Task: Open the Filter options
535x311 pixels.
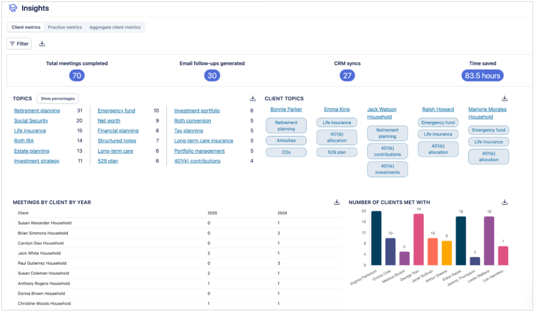Action: (x=19, y=44)
